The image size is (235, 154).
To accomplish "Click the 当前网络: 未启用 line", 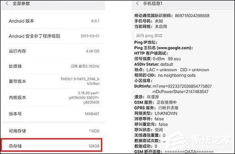I will (x=150, y=26).
